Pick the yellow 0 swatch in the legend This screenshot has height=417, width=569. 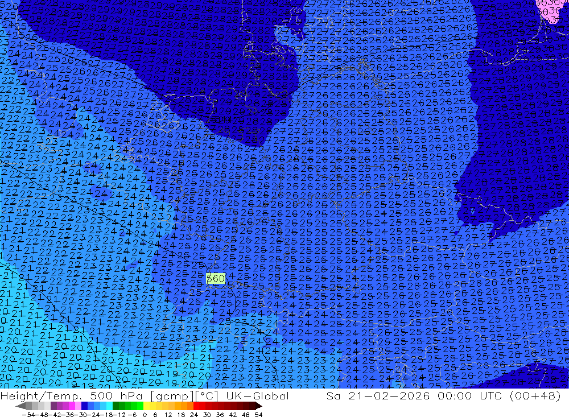tap(147, 406)
